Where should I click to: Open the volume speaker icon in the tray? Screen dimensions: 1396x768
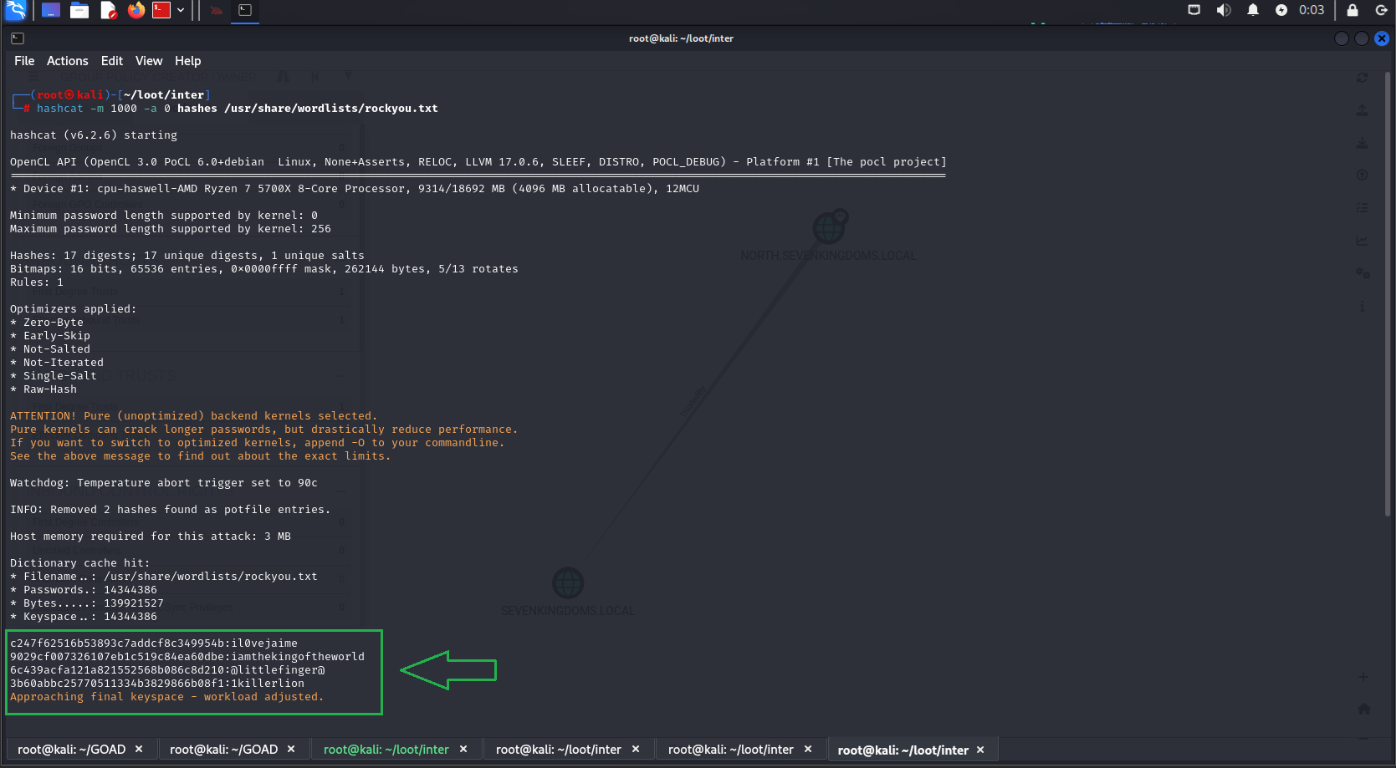(1223, 10)
